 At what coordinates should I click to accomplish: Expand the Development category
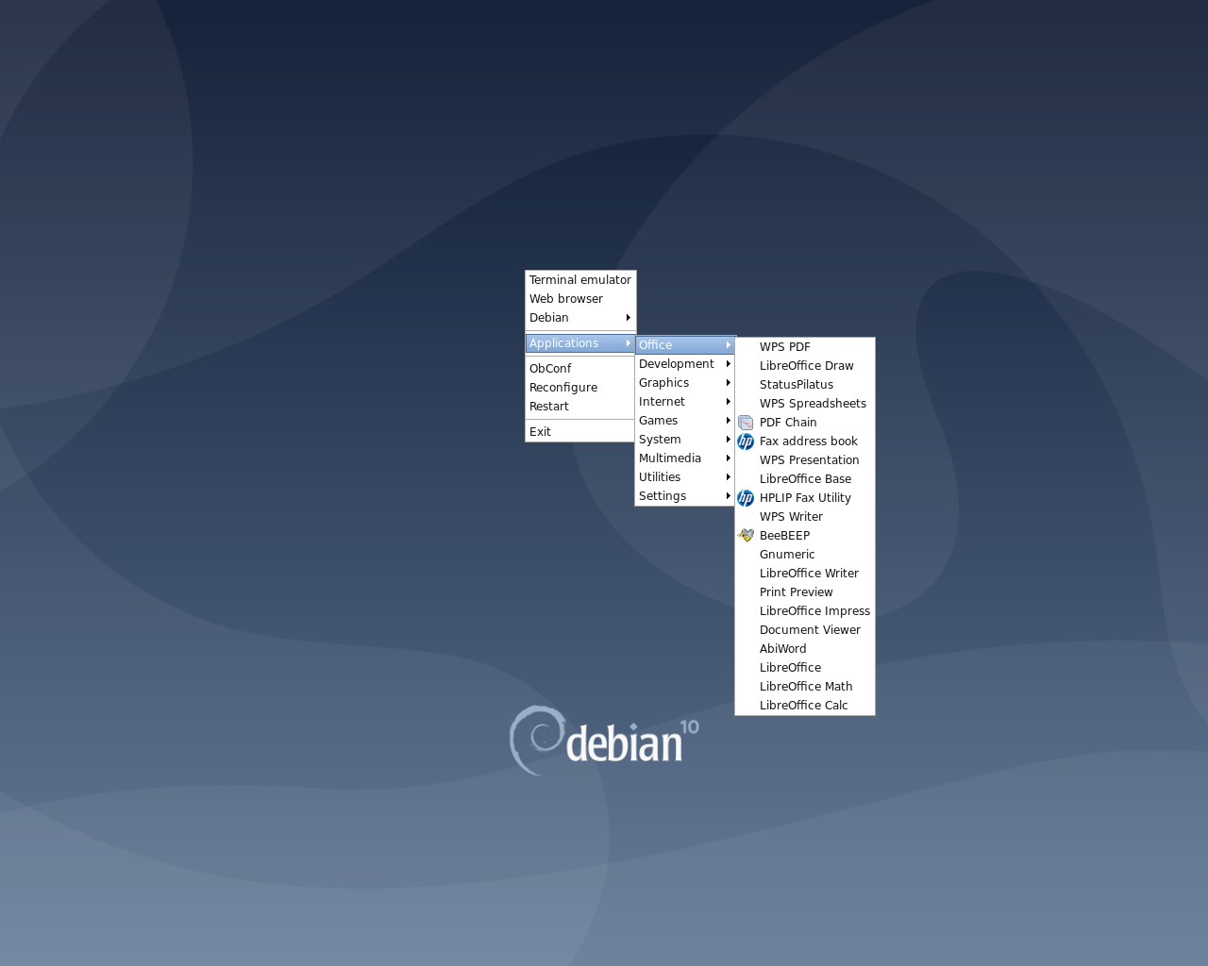685,364
